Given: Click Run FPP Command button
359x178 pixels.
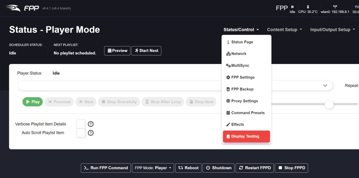Looking at the screenshot, I should point(106,168).
